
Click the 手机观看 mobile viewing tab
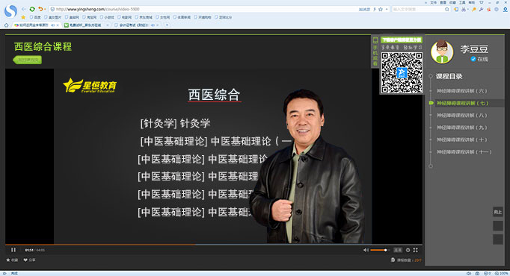point(375,52)
